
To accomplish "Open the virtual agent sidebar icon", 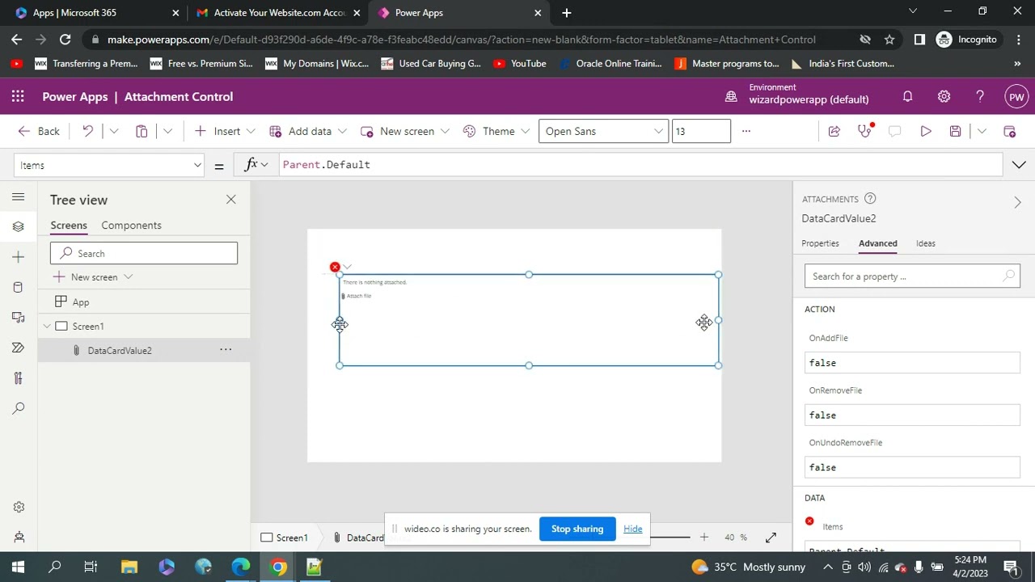I will point(18,537).
